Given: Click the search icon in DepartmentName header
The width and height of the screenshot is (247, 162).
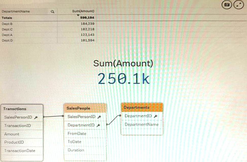Looking at the screenshot, I should [52, 11].
